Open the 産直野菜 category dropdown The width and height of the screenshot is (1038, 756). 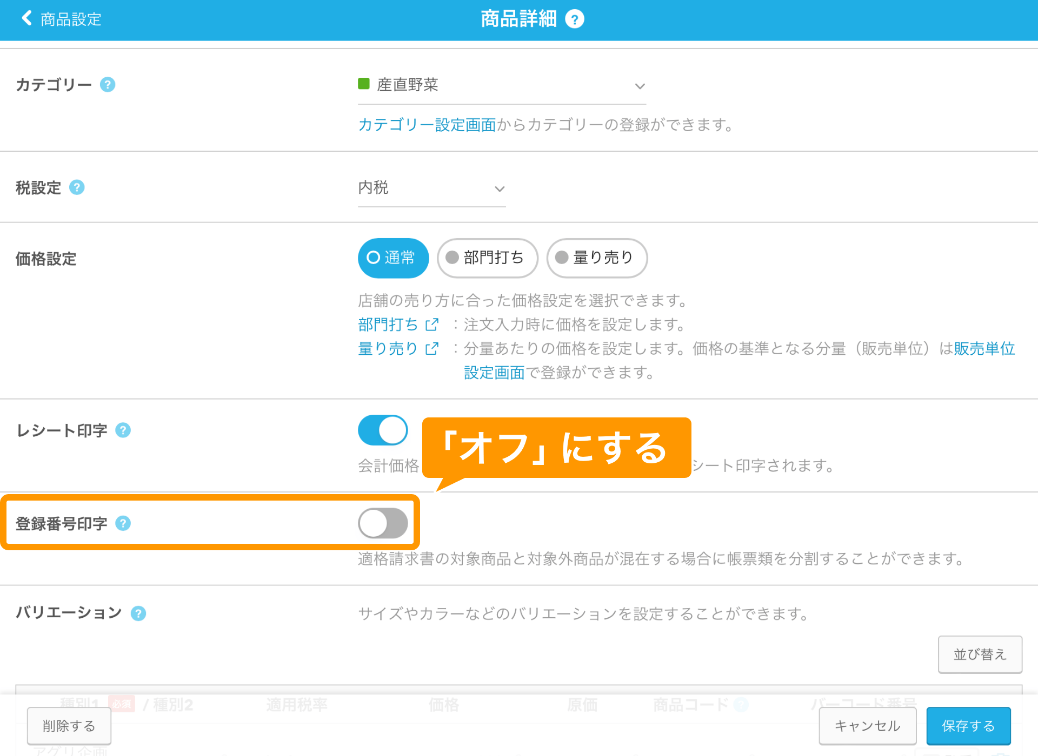pos(502,85)
